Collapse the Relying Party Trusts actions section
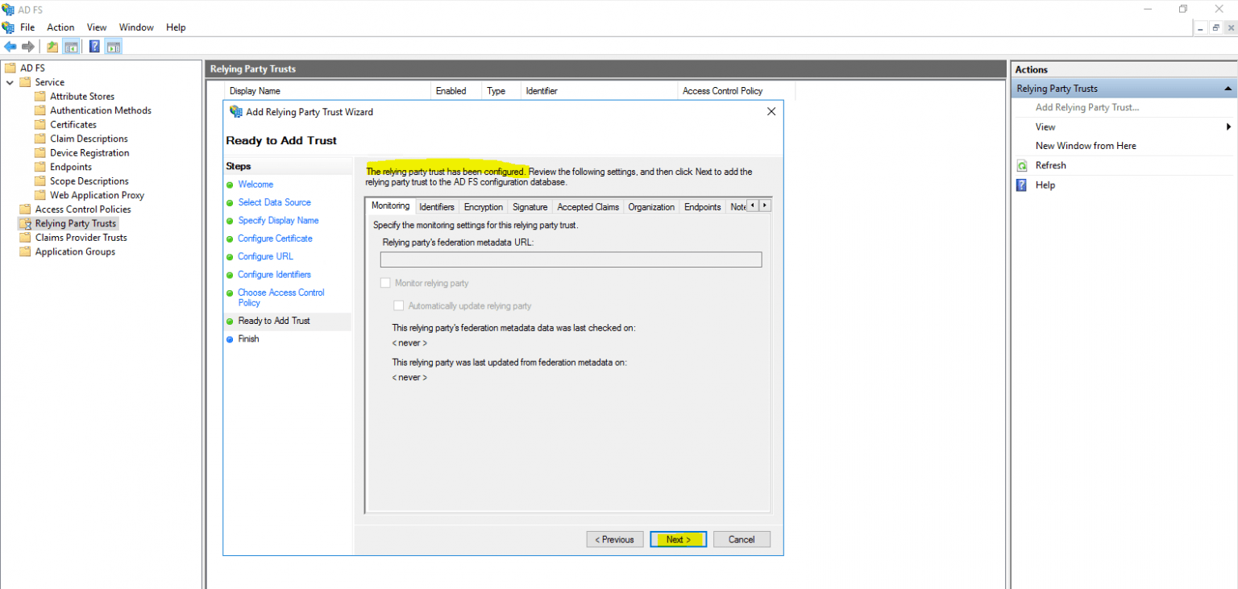 [1228, 88]
